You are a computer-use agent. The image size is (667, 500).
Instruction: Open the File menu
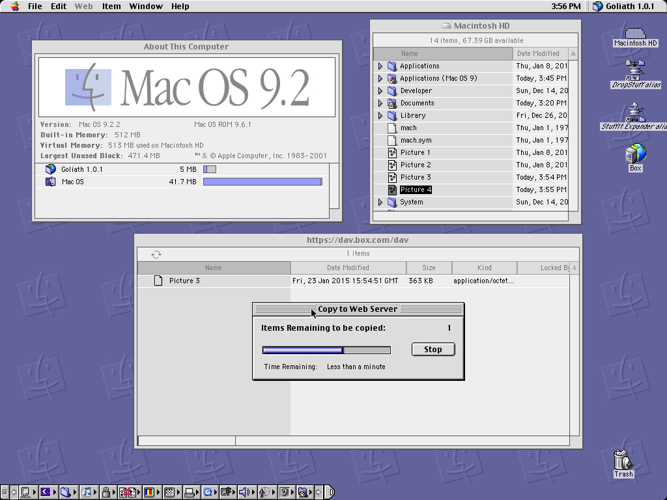click(35, 6)
